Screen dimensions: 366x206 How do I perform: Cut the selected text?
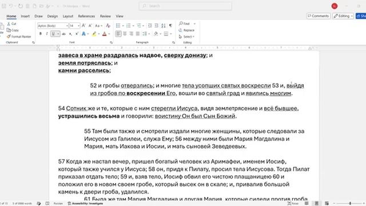[x=11, y=23]
